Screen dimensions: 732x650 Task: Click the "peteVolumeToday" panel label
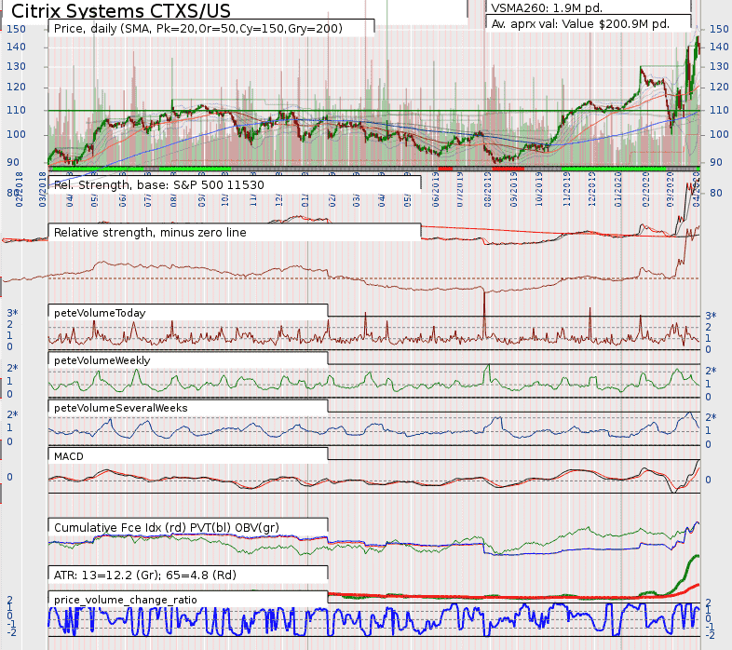pyautogui.click(x=100, y=313)
